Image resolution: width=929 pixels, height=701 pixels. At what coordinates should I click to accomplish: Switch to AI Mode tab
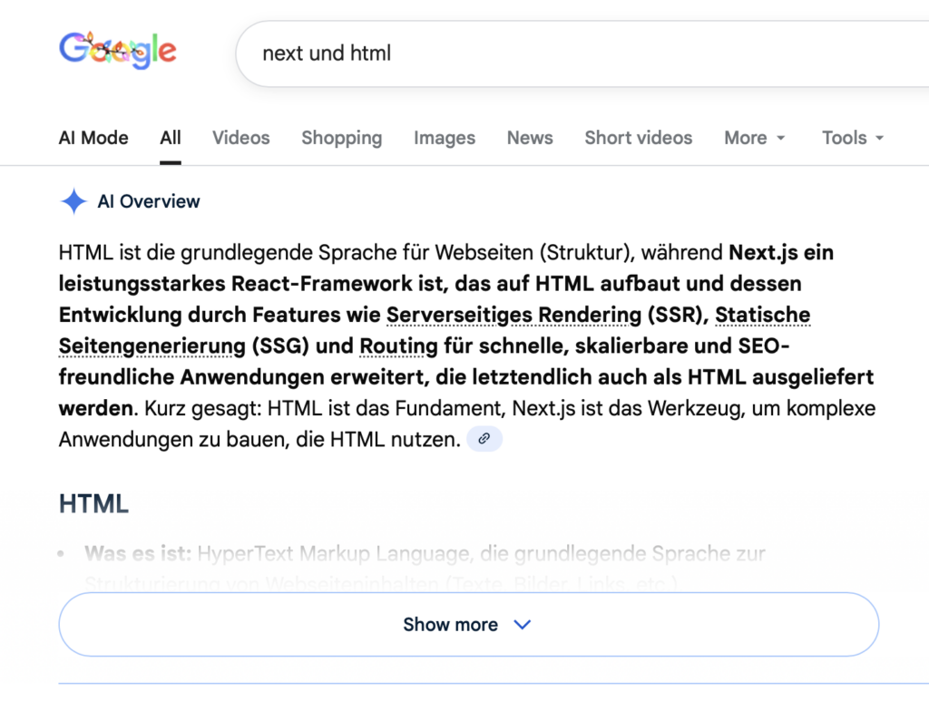[x=93, y=138]
